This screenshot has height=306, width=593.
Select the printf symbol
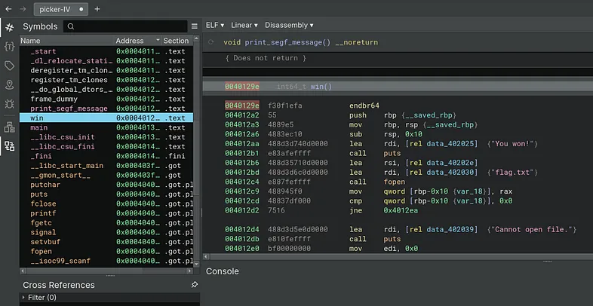106,213
